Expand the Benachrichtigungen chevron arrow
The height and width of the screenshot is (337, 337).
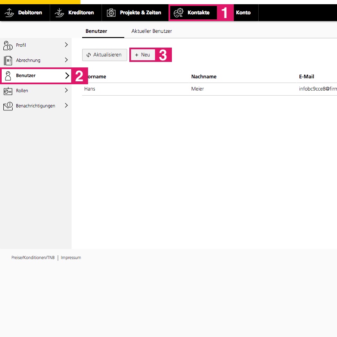(x=66, y=105)
